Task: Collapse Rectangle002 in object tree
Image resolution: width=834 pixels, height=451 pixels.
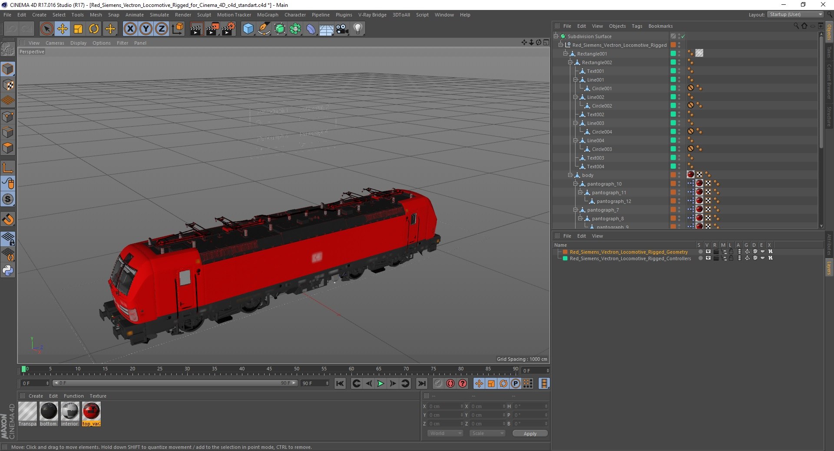Action: click(570, 62)
